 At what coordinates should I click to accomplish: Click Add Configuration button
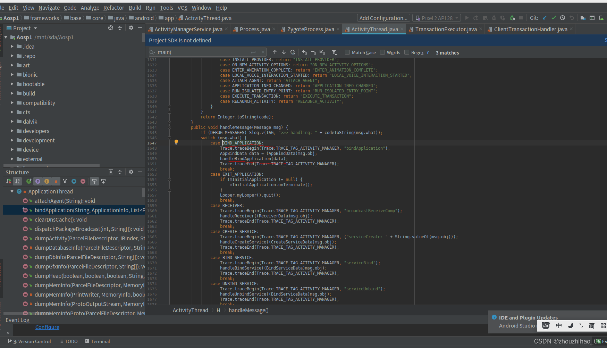coord(383,18)
